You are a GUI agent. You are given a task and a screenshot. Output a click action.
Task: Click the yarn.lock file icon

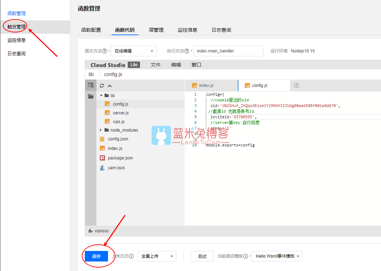pos(102,168)
